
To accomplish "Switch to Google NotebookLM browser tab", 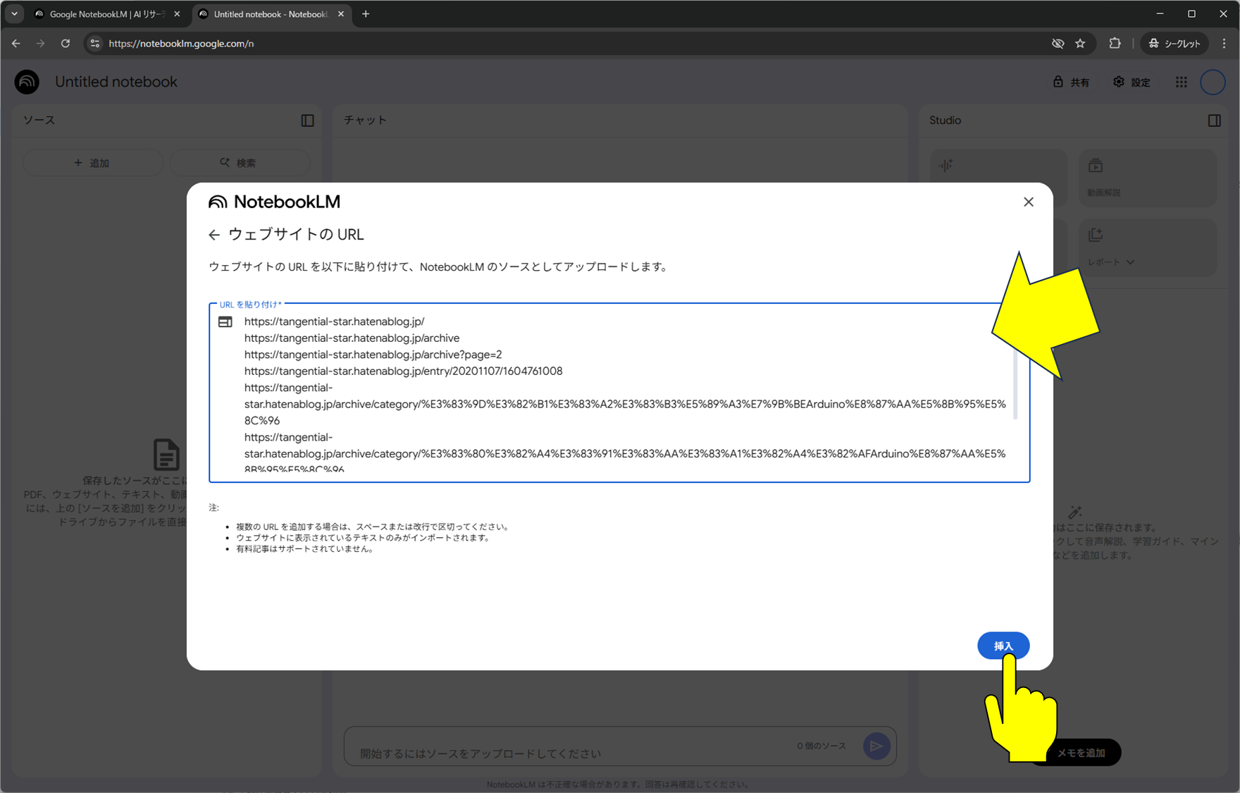I will click(107, 14).
